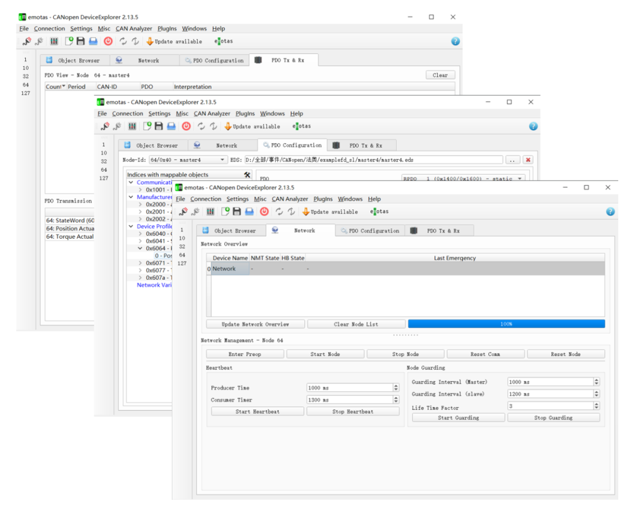634x515 pixels.
Task: Expand 0x6040 tree node
Action: coord(140,234)
